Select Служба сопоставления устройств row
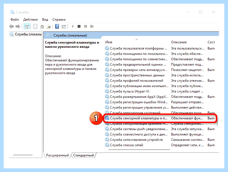 pos(160,140)
